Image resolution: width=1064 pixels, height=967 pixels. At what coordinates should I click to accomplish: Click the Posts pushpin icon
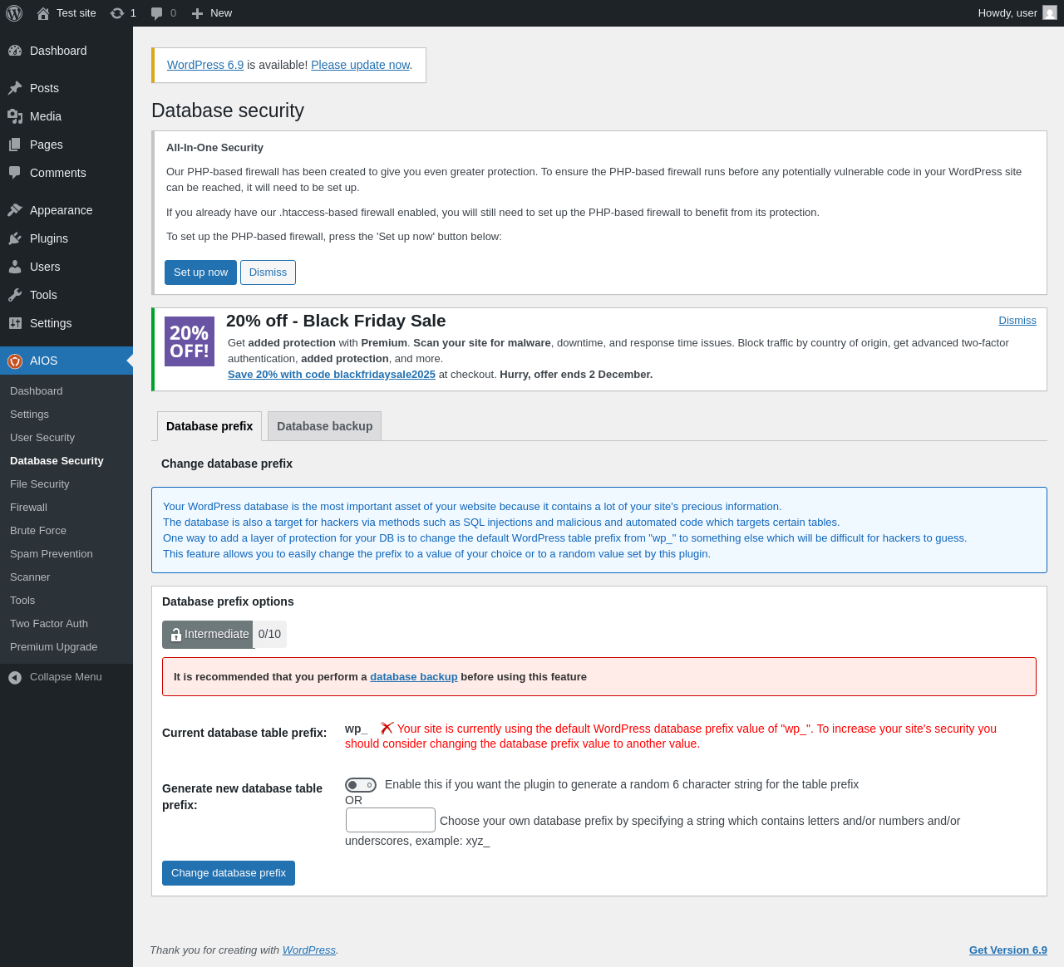(15, 88)
